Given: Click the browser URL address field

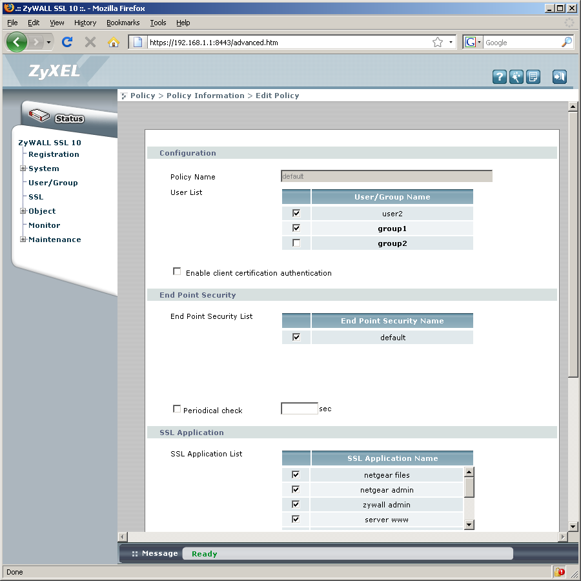Looking at the screenshot, I should coord(289,42).
